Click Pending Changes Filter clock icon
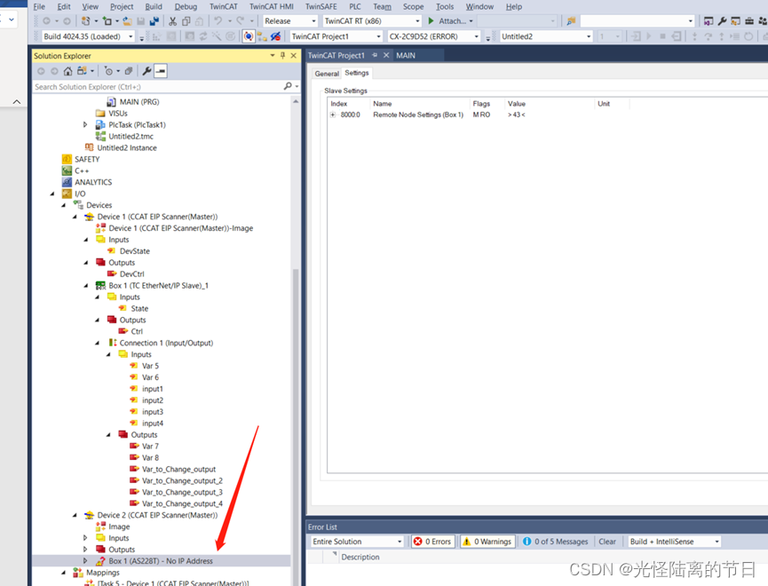768x586 pixels. (x=108, y=71)
